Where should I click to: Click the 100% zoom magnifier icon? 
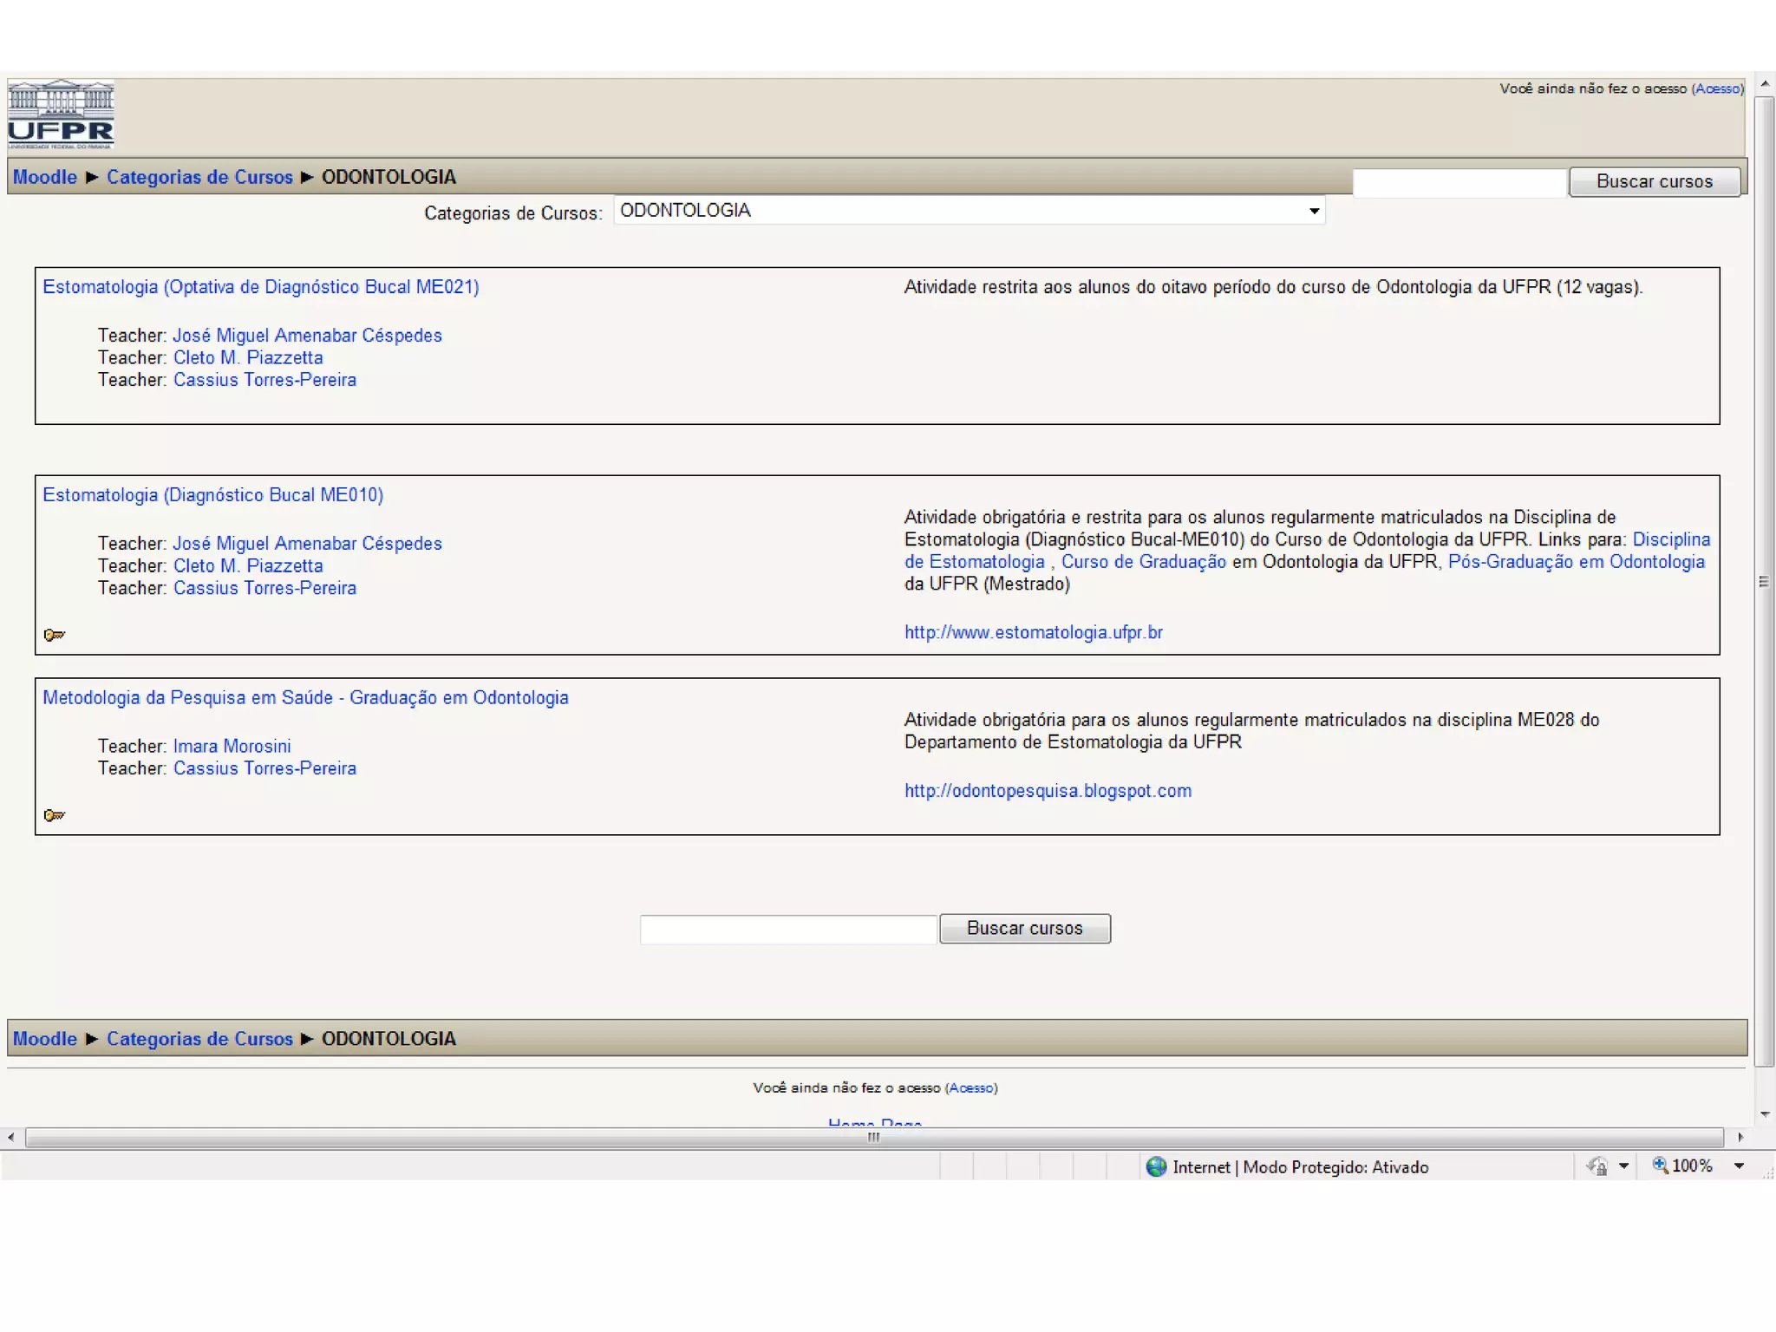[1660, 1165]
